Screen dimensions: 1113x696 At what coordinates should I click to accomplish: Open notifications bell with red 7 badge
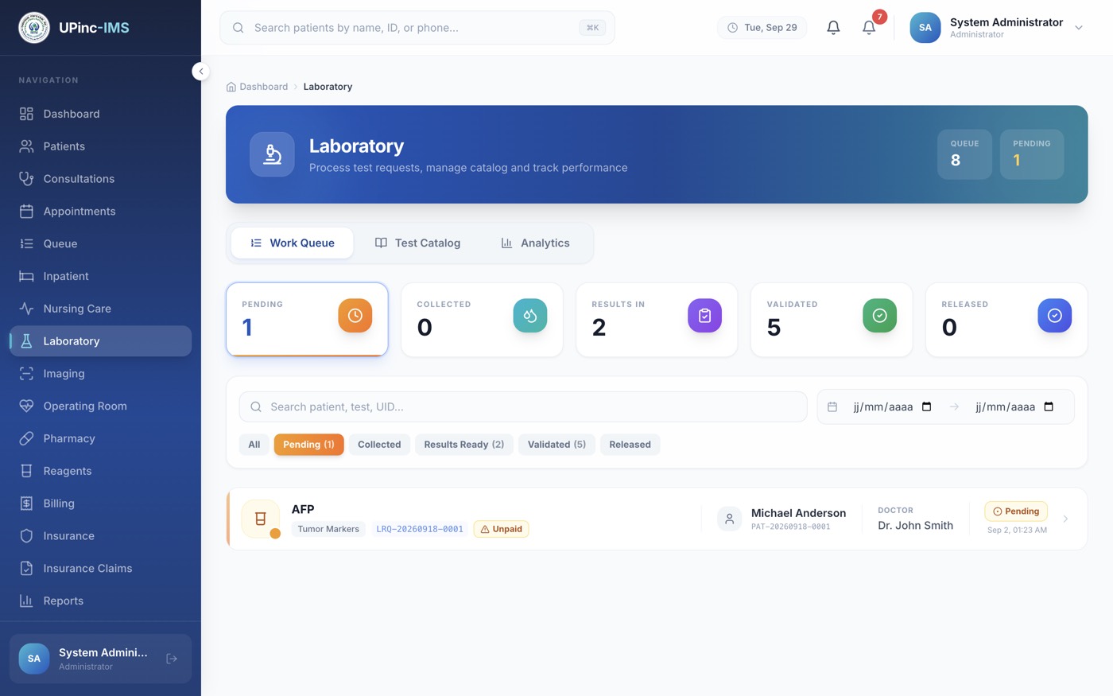869,28
